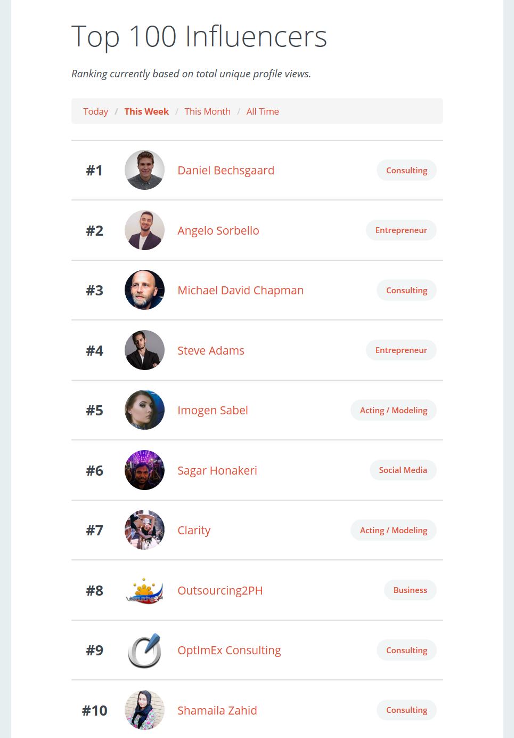Select the This Week tab
514x738 pixels.
146,111
